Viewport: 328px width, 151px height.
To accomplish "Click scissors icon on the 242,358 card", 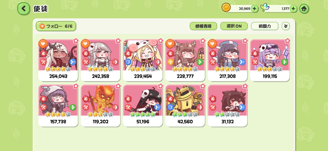I will pos(85,62).
